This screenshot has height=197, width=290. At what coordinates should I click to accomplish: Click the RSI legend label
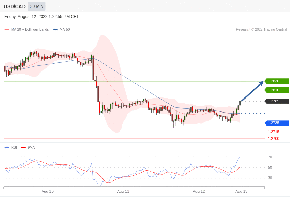click(x=14, y=147)
